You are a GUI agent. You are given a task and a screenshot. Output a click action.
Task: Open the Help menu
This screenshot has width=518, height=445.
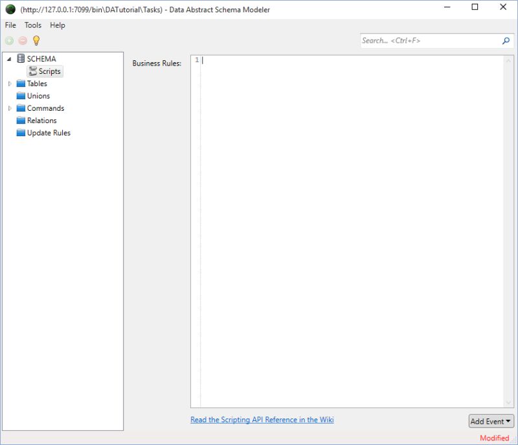pos(57,25)
